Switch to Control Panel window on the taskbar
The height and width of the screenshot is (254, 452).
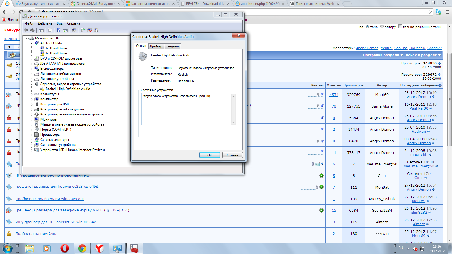[x=117, y=248]
